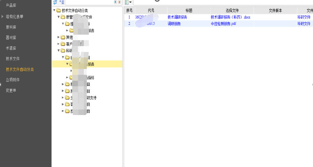
Task: Click the folder icon next to 质管 node
Action: [63, 17]
